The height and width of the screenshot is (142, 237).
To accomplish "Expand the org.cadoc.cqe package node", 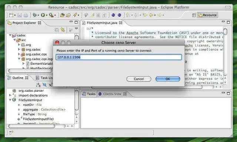I will (19, 54).
